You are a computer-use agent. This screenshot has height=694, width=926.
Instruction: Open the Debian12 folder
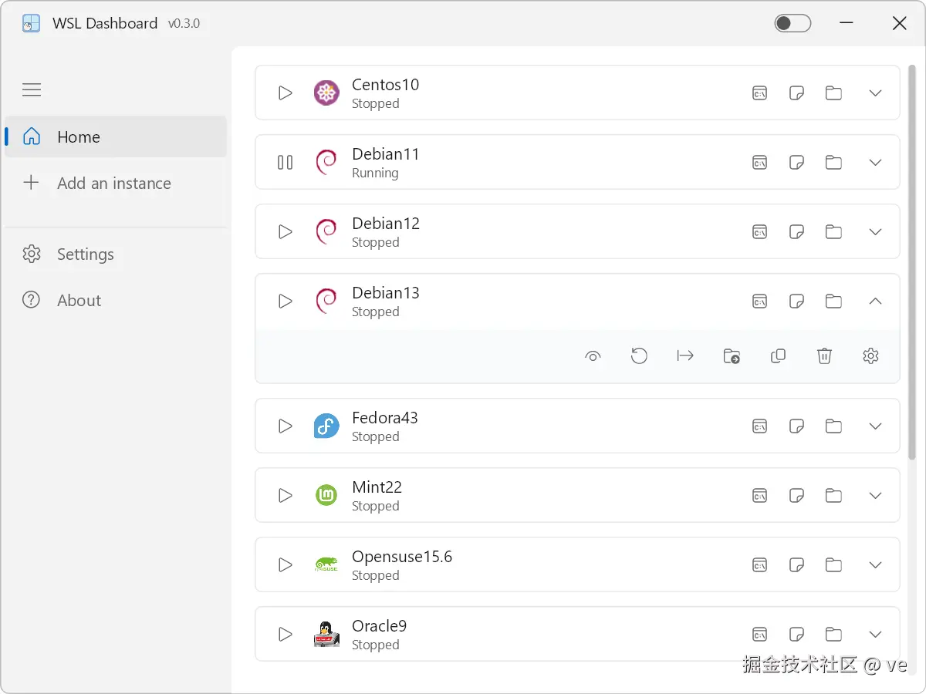coord(833,232)
